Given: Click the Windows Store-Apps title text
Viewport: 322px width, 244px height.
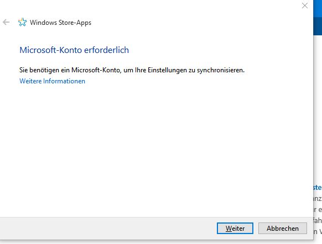Looking at the screenshot, I should [x=60, y=23].
